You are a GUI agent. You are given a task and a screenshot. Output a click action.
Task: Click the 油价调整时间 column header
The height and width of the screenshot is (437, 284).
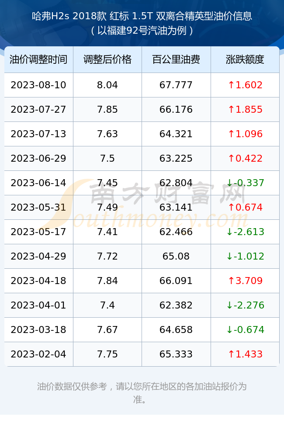pyautogui.click(x=38, y=59)
